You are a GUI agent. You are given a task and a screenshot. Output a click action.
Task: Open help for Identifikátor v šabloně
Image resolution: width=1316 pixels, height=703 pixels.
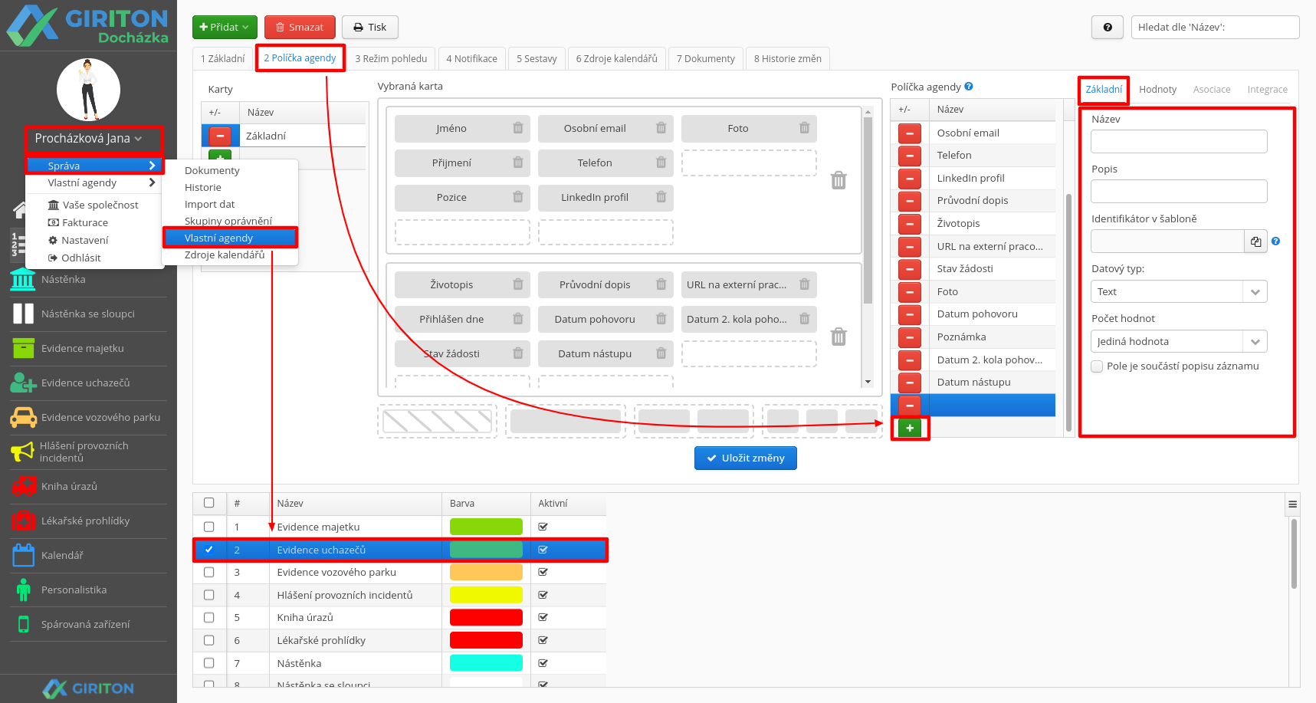point(1275,241)
